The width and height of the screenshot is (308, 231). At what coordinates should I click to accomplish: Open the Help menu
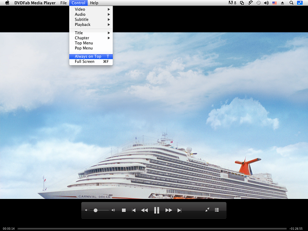[x=94, y=3]
